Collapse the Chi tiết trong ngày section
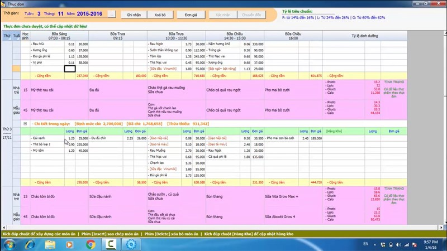Viewport: 447px width, 251px height. pos(25,124)
